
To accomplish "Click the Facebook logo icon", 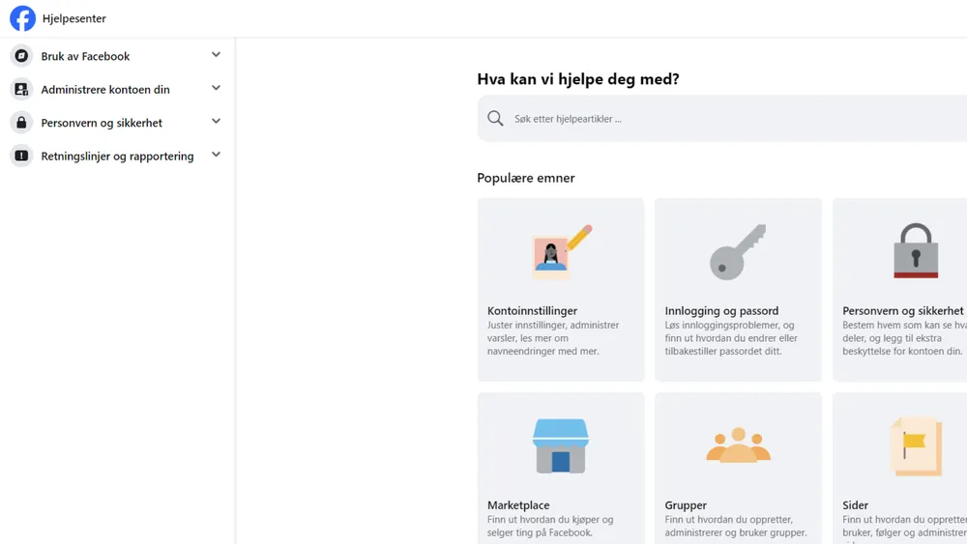I will [23, 18].
